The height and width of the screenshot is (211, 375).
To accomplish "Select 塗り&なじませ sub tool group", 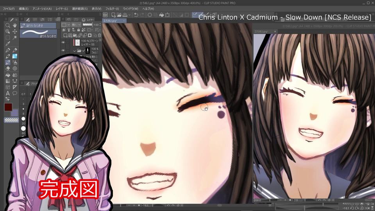I will pyautogui.click(x=38, y=25).
